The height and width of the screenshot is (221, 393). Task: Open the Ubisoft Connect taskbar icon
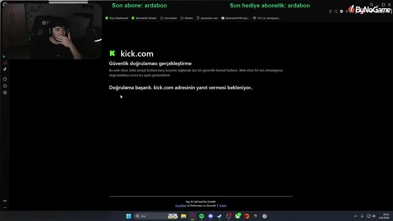point(265,216)
